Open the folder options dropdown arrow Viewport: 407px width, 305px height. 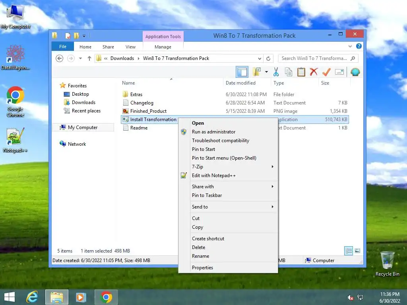[x=266, y=72]
